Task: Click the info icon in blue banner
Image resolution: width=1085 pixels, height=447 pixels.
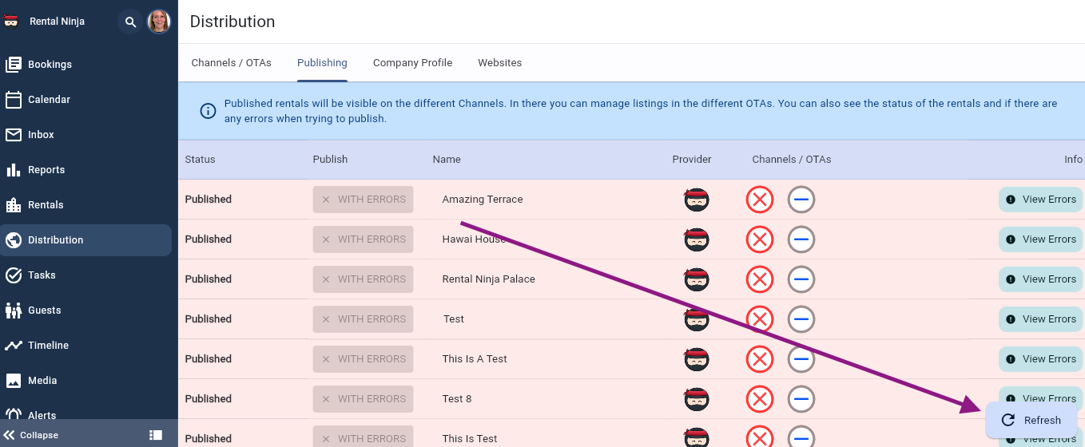Action: point(208,111)
